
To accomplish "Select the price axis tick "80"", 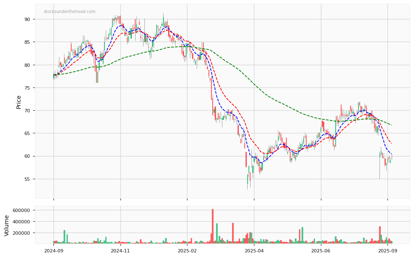I will [x=27, y=65].
